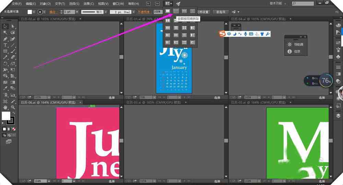Click the Sogou IME wrench settings icon
Screen dimensions: 343x185
point(268,34)
